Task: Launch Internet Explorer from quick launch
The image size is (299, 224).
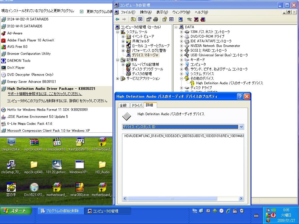Action: (x=228, y=211)
